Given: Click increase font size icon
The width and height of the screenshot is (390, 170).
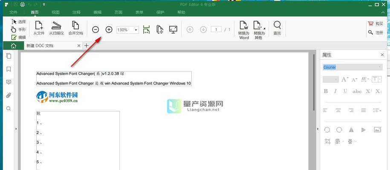Looking at the screenshot, I should click(x=345, y=79).
